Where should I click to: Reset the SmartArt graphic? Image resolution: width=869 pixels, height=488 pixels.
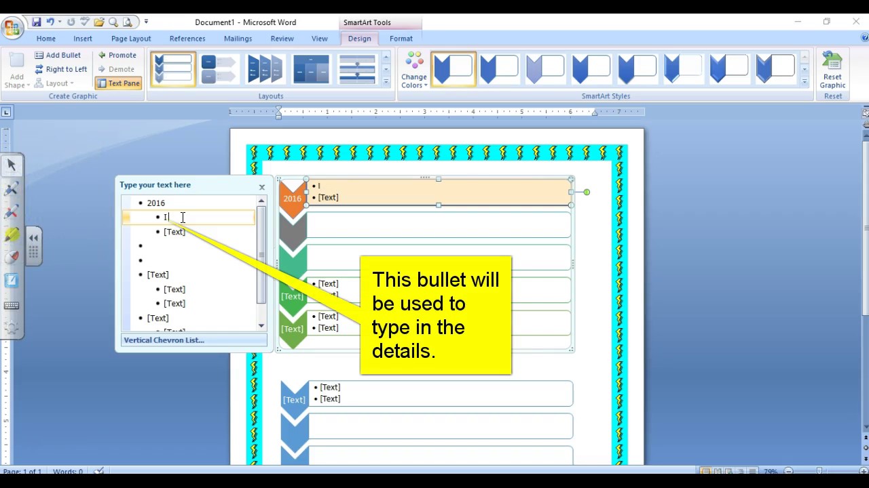pyautogui.click(x=832, y=70)
